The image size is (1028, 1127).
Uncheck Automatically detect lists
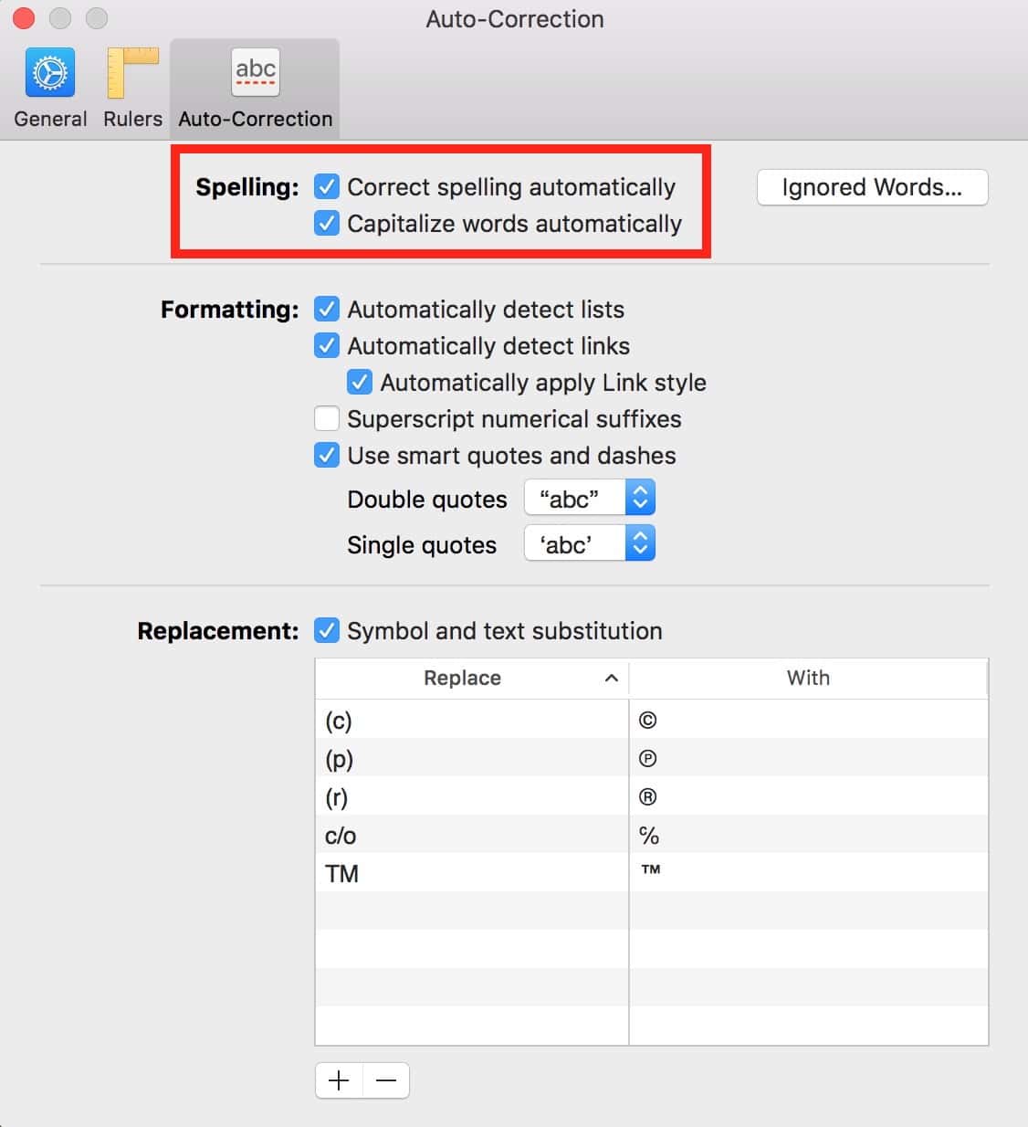(327, 310)
